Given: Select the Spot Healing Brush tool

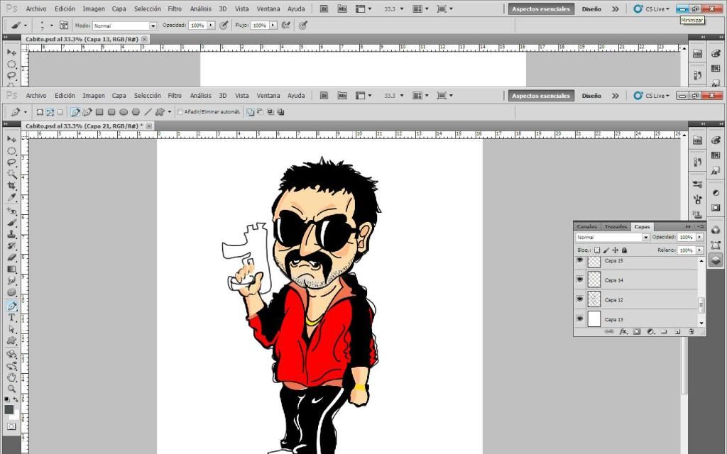Looking at the screenshot, I should 11,211.
